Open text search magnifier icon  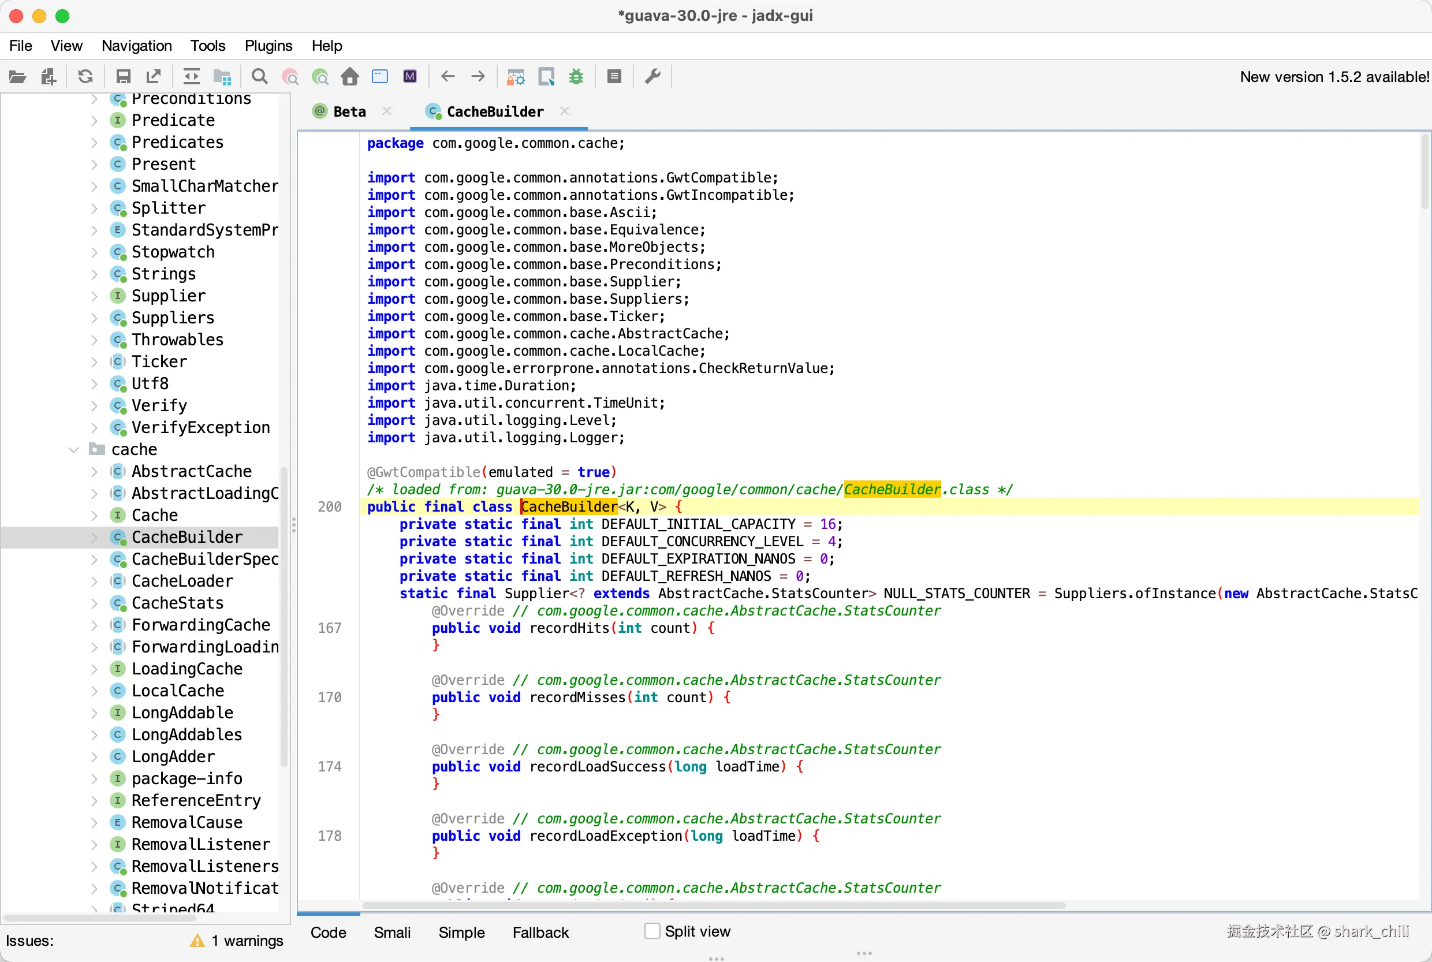point(259,77)
